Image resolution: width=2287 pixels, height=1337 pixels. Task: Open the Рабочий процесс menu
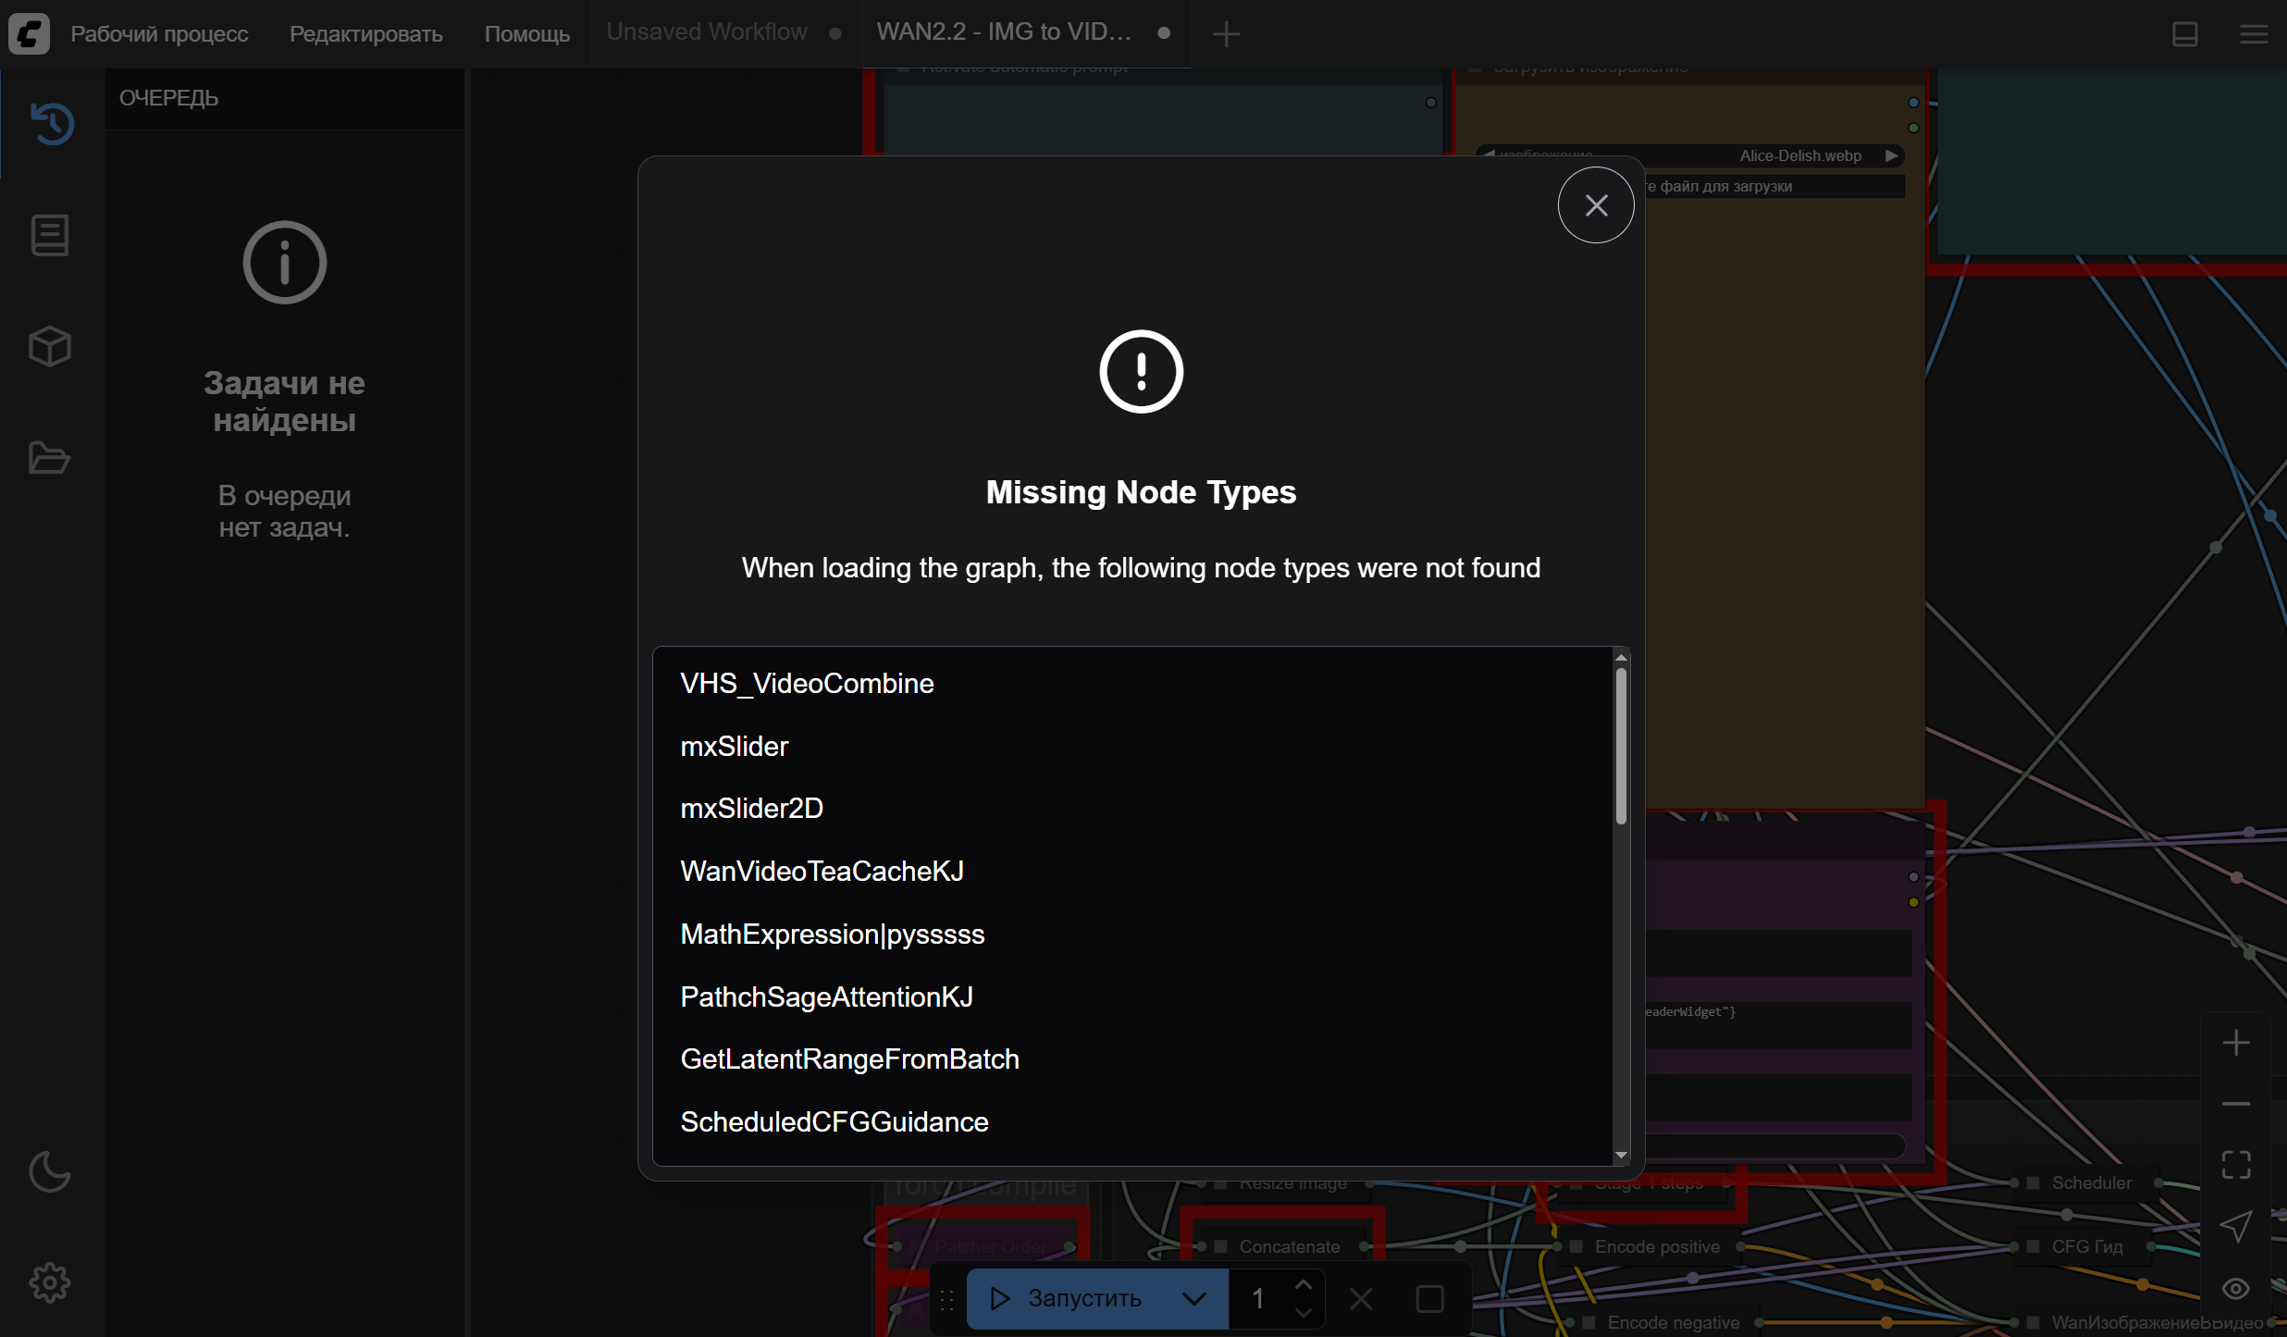159,34
